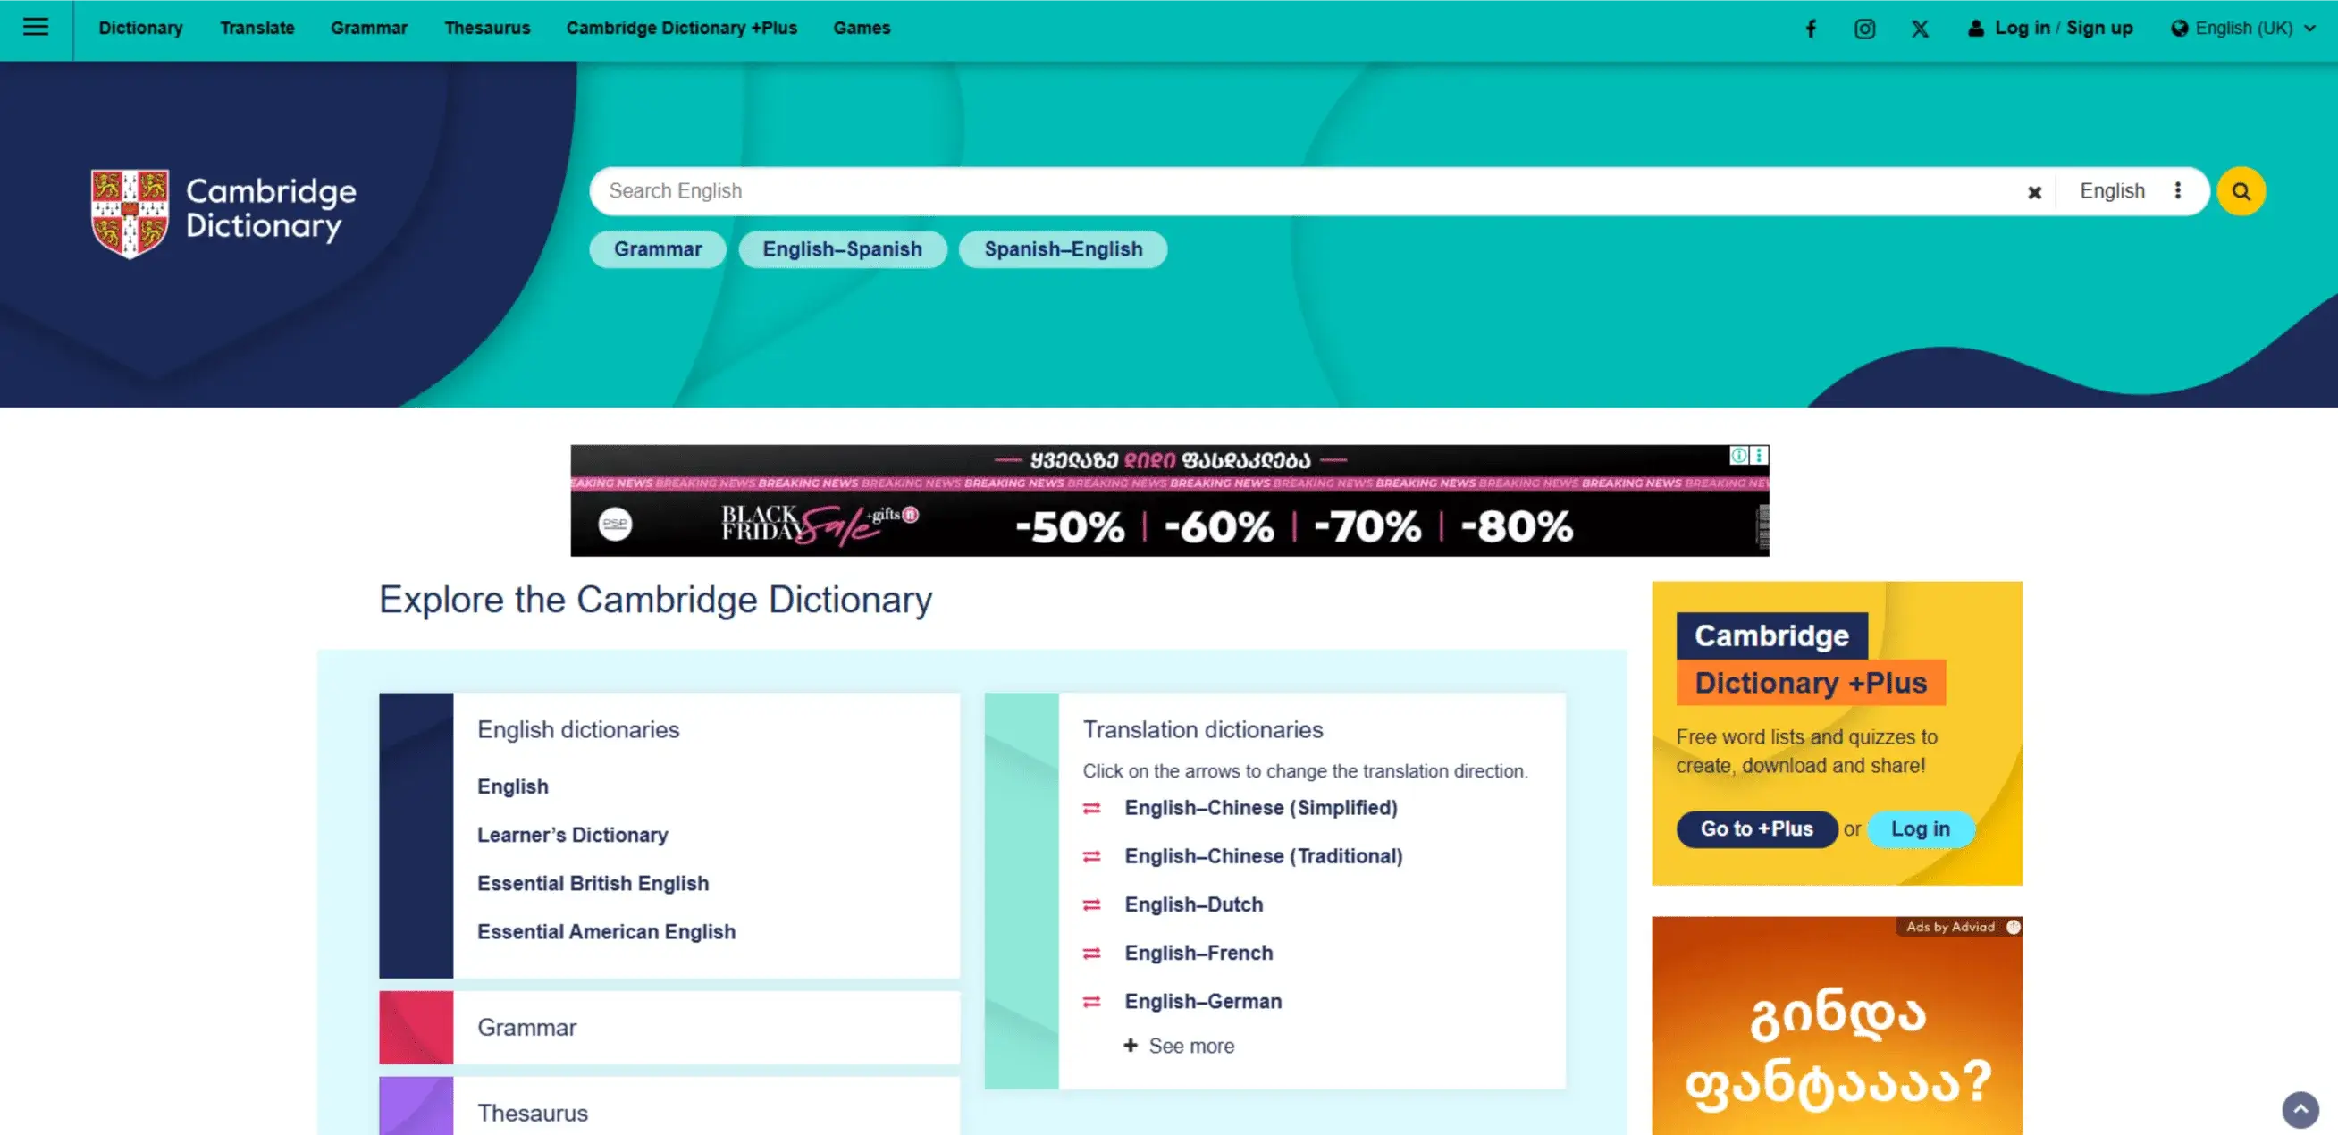The height and width of the screenshot is (1135, 2338).
Task: Open the English–French dictionary link
Action: click(1198, 953)
